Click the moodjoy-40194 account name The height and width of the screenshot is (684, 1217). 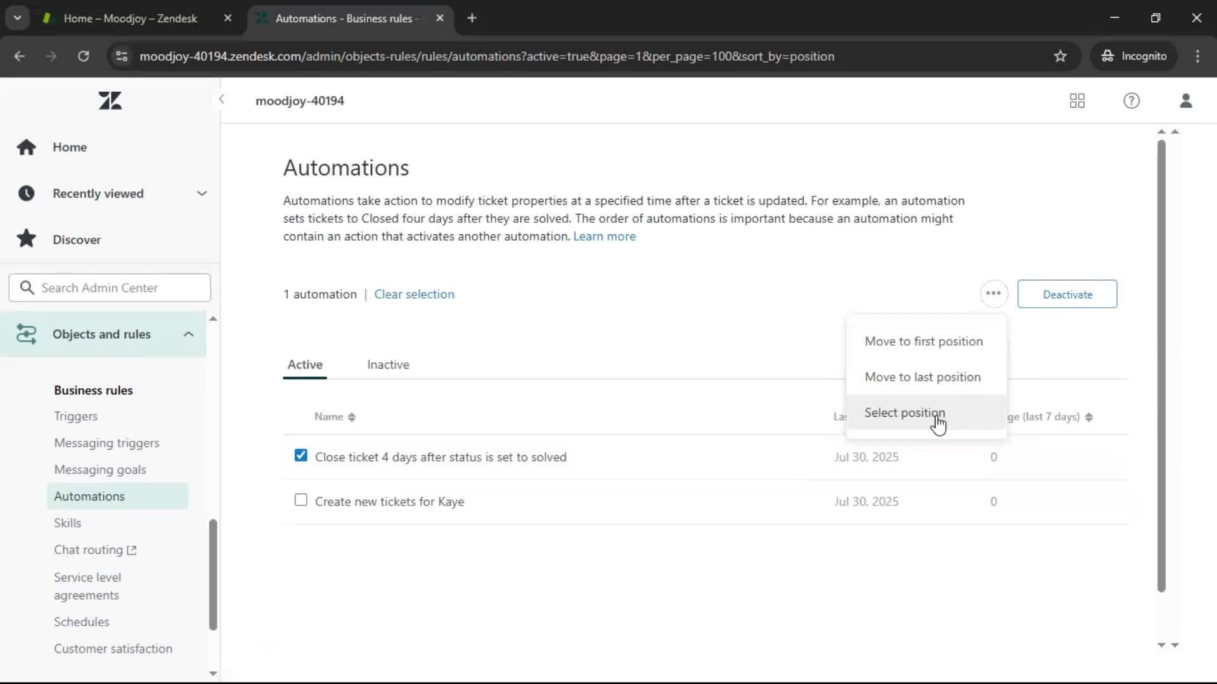(x=300, y=101)
